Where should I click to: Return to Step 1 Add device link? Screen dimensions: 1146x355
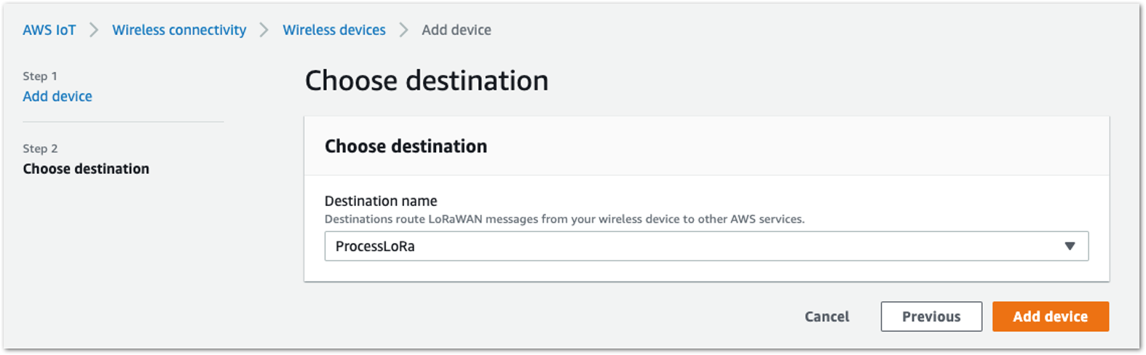58,96
